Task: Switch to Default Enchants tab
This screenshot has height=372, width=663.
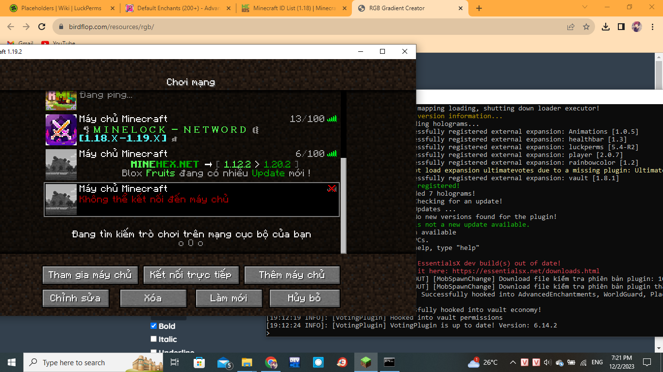Action: [178, 8]
